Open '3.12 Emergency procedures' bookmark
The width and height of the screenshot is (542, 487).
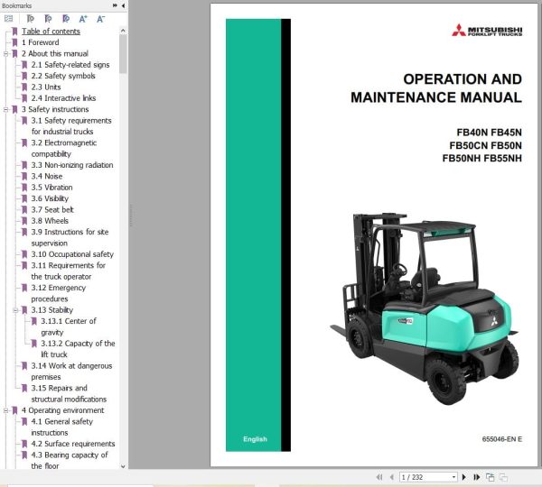click(x=59, y=293)
